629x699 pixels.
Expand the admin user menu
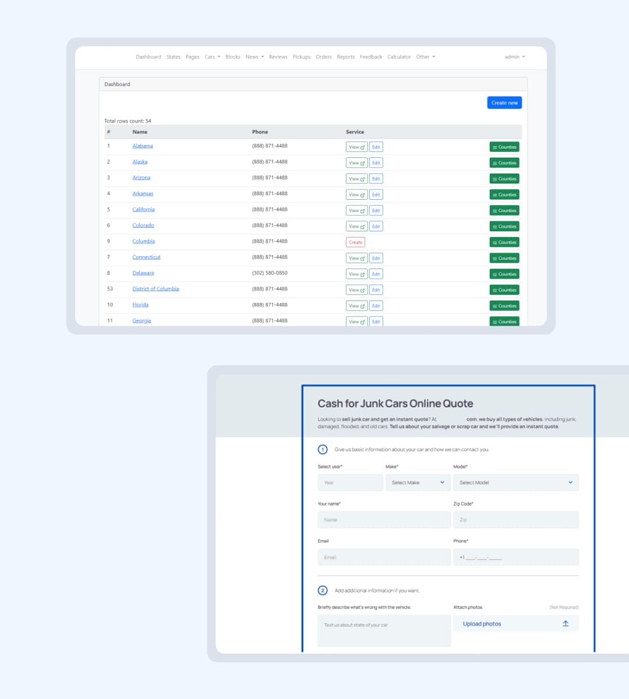point(514,57)
